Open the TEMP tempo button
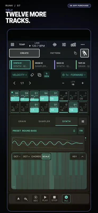Image resolution: width=98 pixels, height=213 pixels. coord(22,44)
